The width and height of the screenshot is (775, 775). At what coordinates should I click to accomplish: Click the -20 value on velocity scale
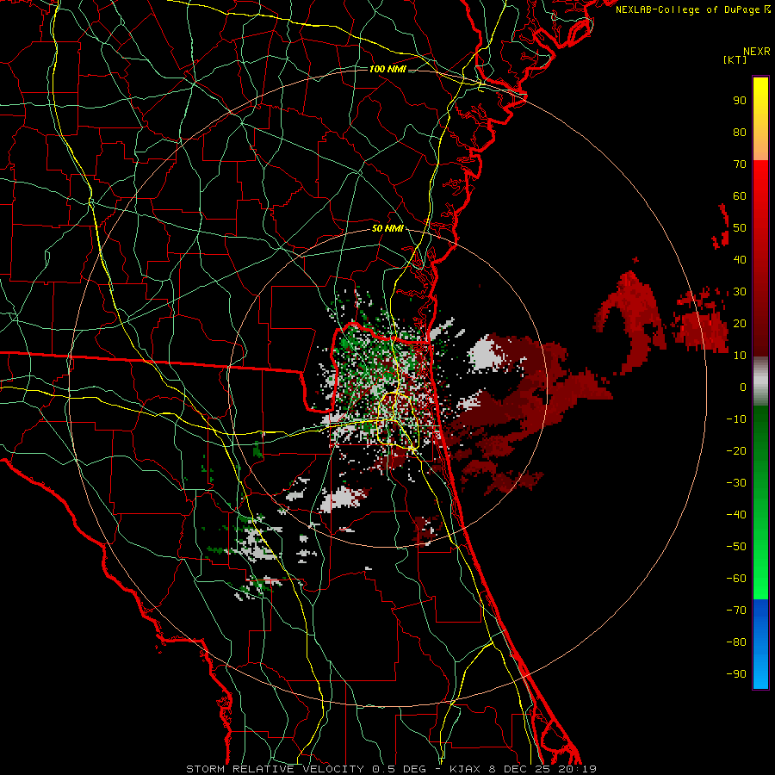(x=736, y=450)
